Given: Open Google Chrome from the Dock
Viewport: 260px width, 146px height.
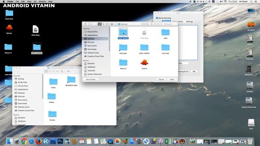Looking at the screenshot, I should (24, 142).
